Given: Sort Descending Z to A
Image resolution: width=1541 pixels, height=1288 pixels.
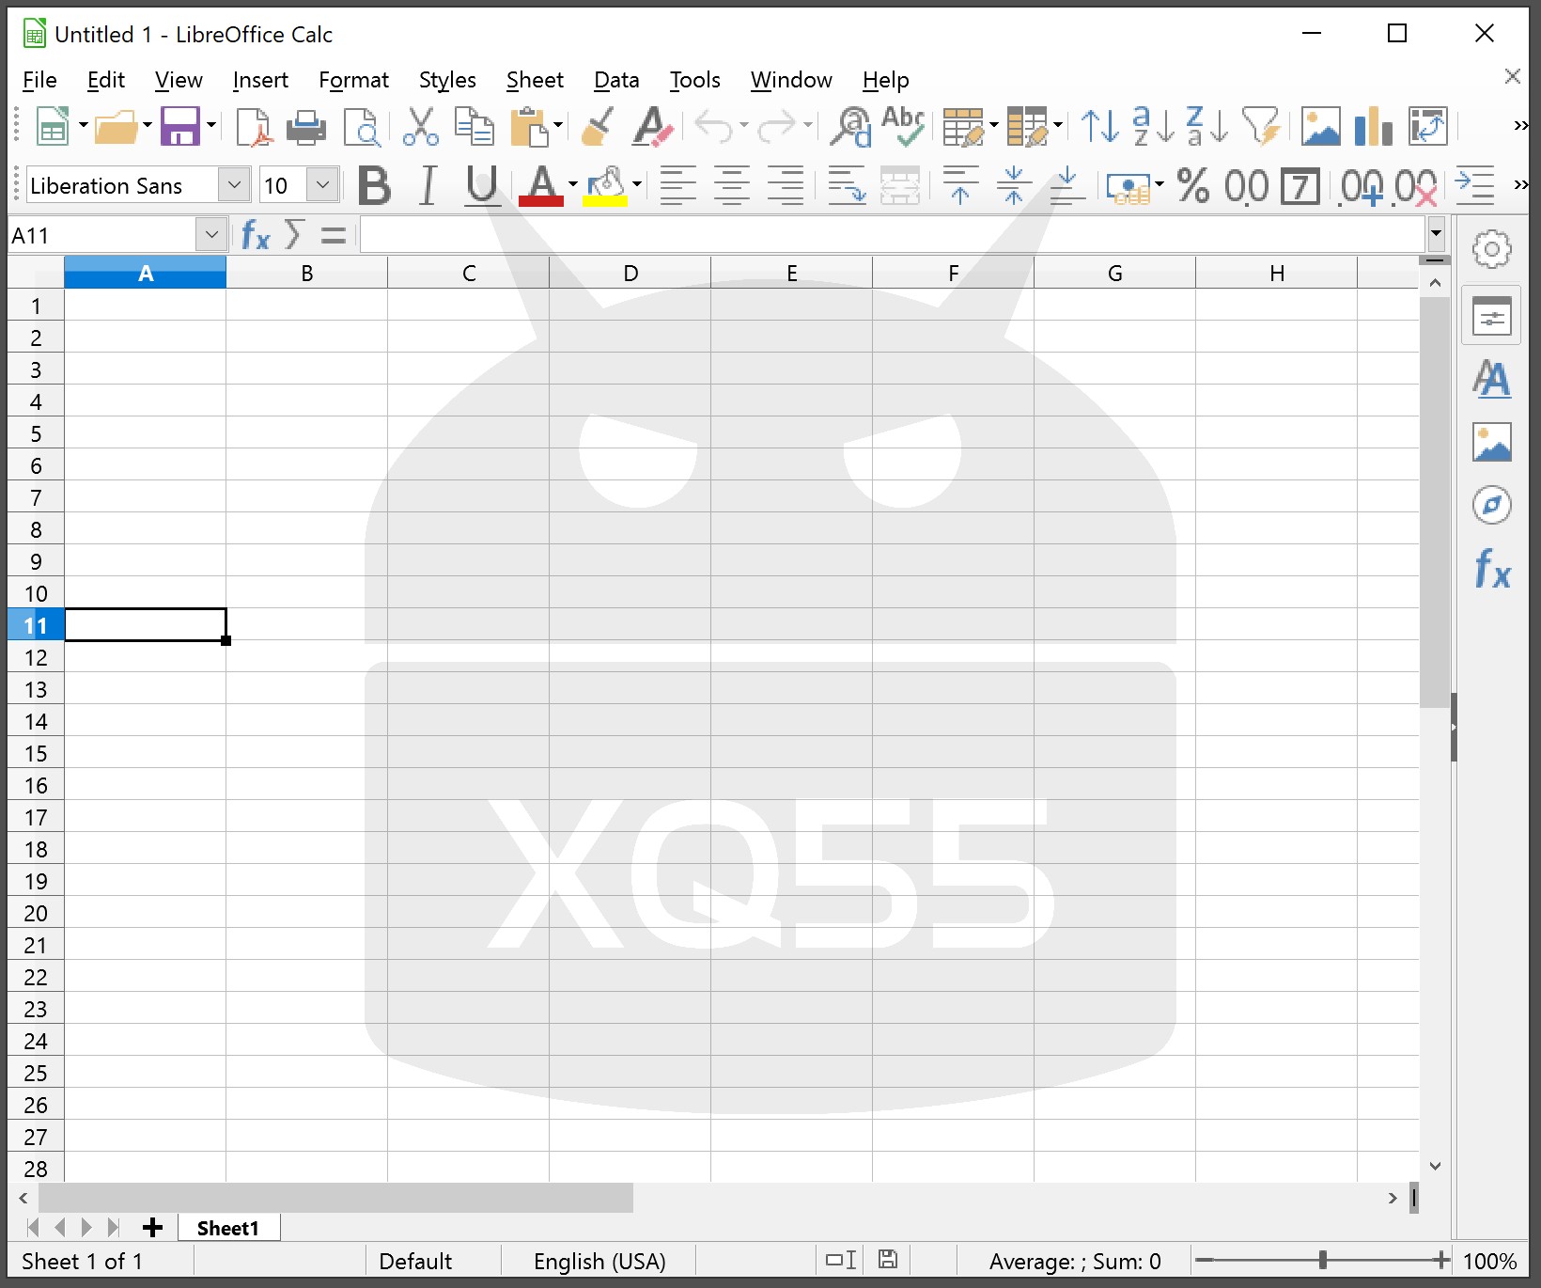Looking at the screenshot, I should point(1207,126).
